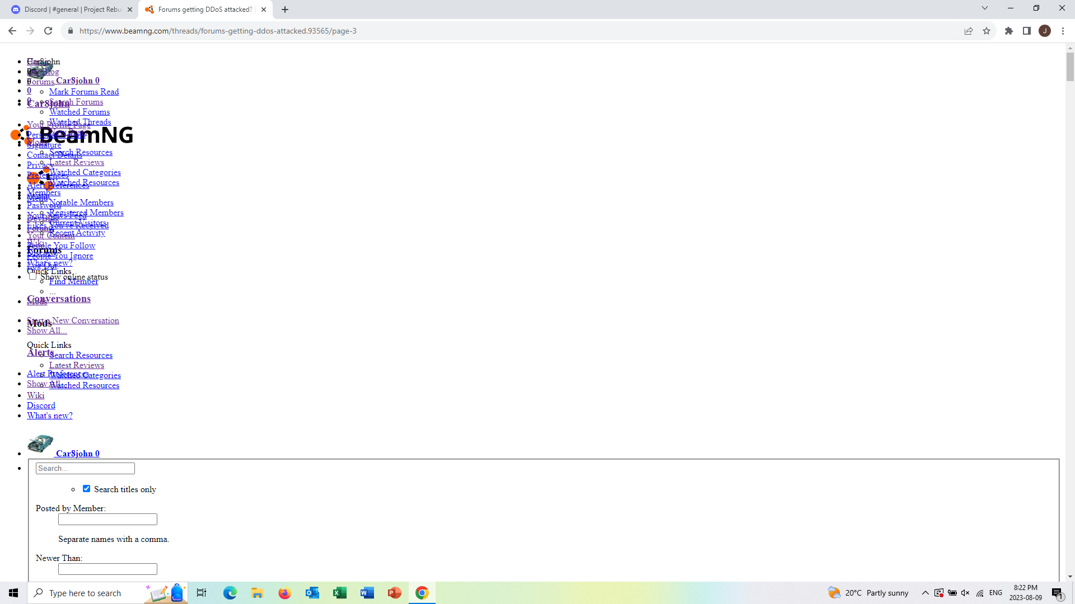The width and height of the screenshot is (1075, 604).
Task: Share this page from the address bar
Action: click(969, 31)
